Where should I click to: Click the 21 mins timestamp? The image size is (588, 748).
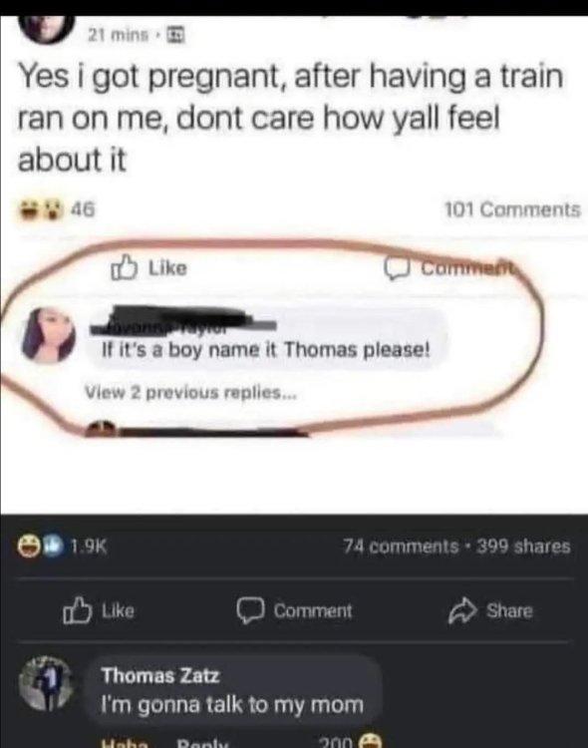(119, 35)
